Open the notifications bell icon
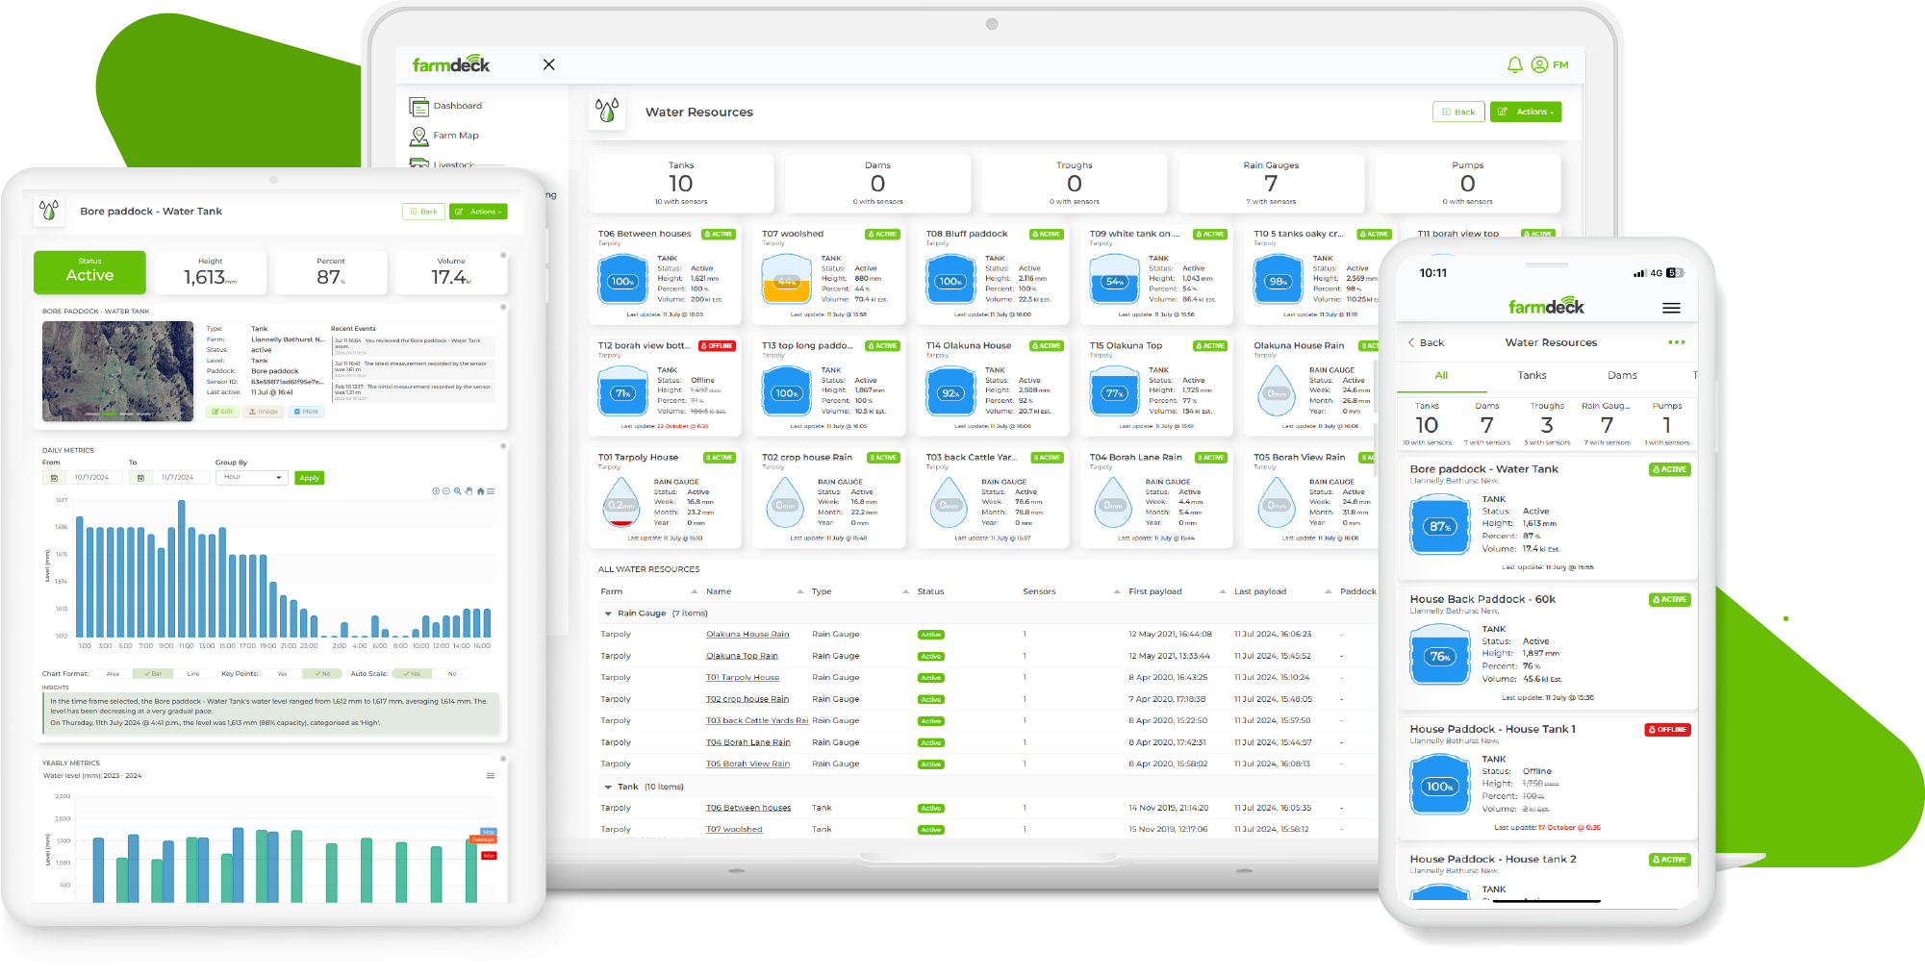The width and height of the screenshot is (1925, 977). click(x=1514, y=64)
